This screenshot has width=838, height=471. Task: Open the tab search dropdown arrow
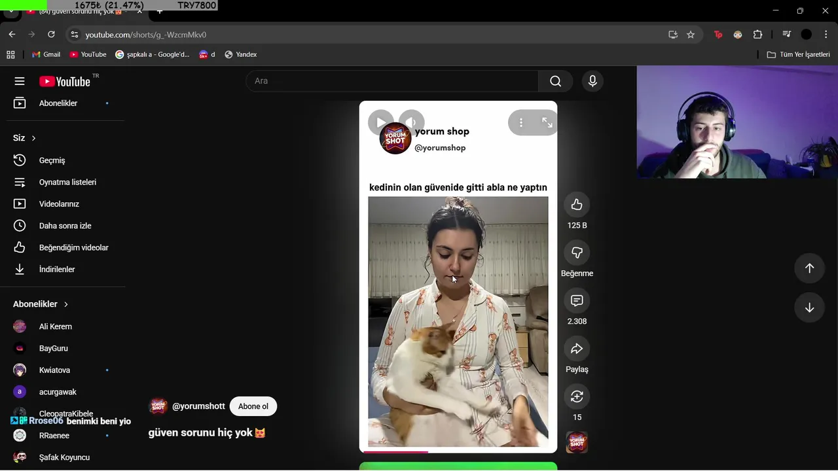pyautogui.click(x=11, y=11)
